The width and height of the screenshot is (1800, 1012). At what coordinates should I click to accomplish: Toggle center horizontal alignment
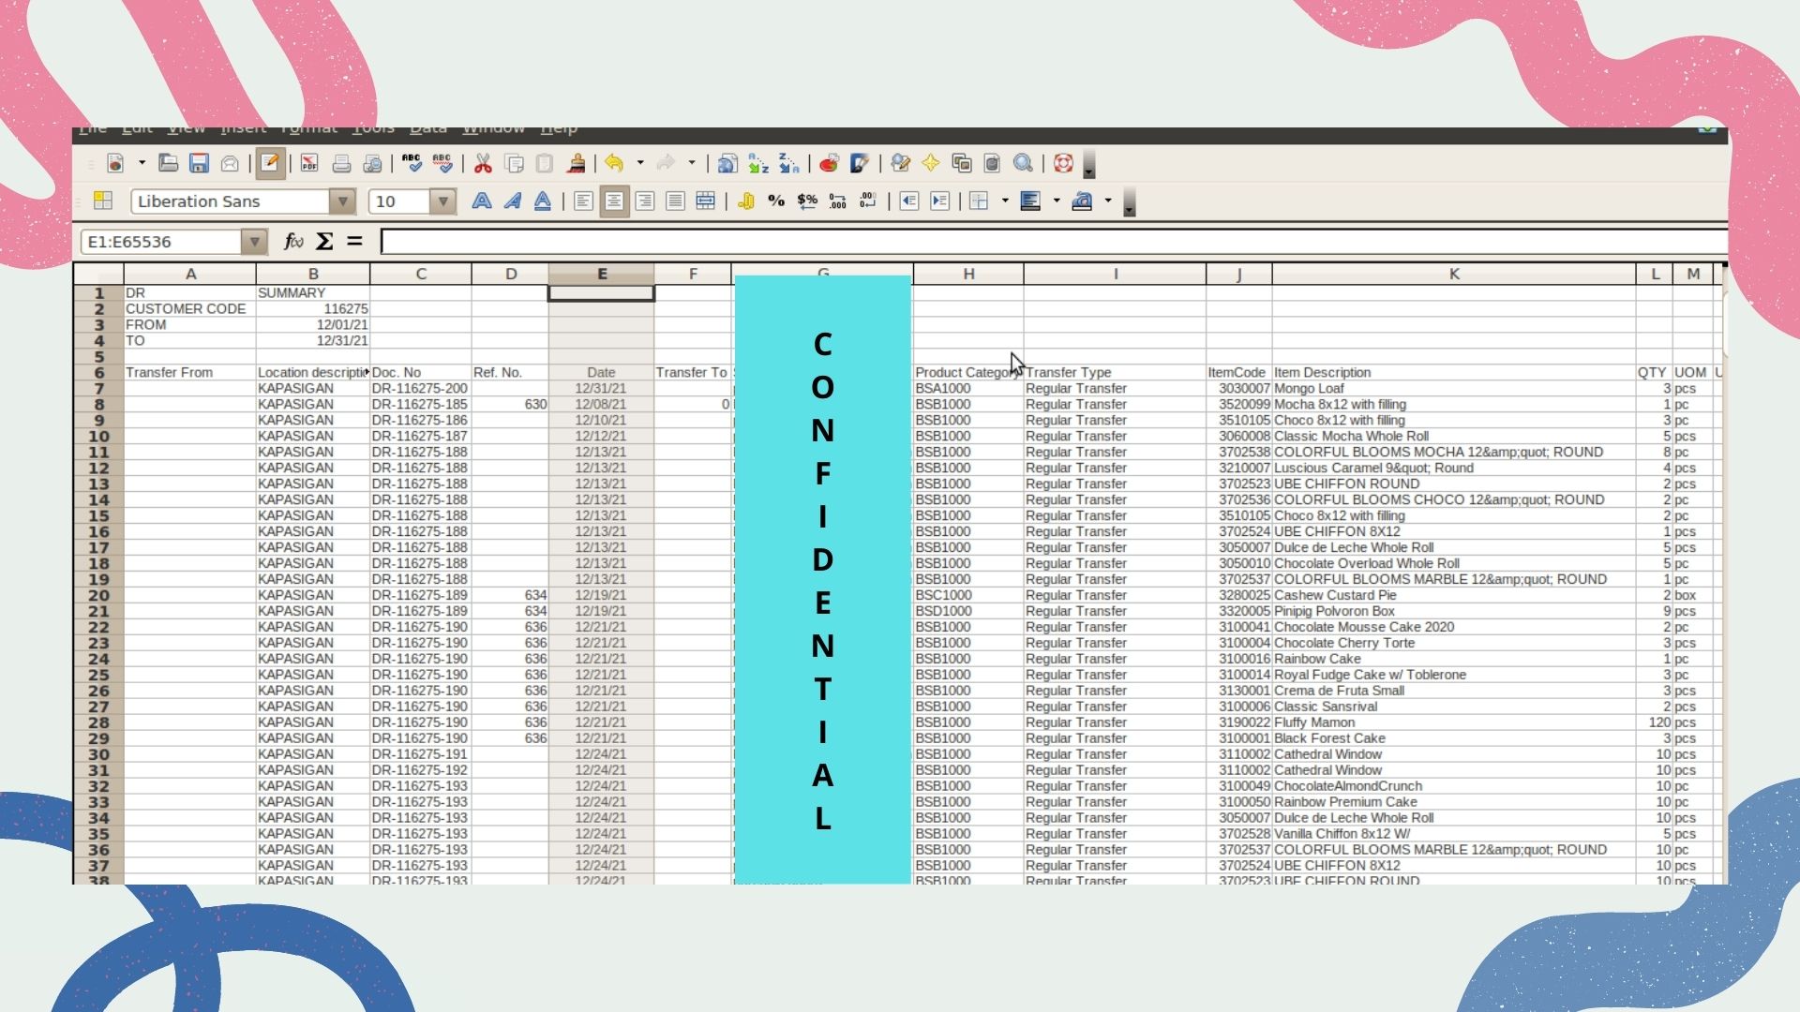pyautogui.click(x=614, y=201)
